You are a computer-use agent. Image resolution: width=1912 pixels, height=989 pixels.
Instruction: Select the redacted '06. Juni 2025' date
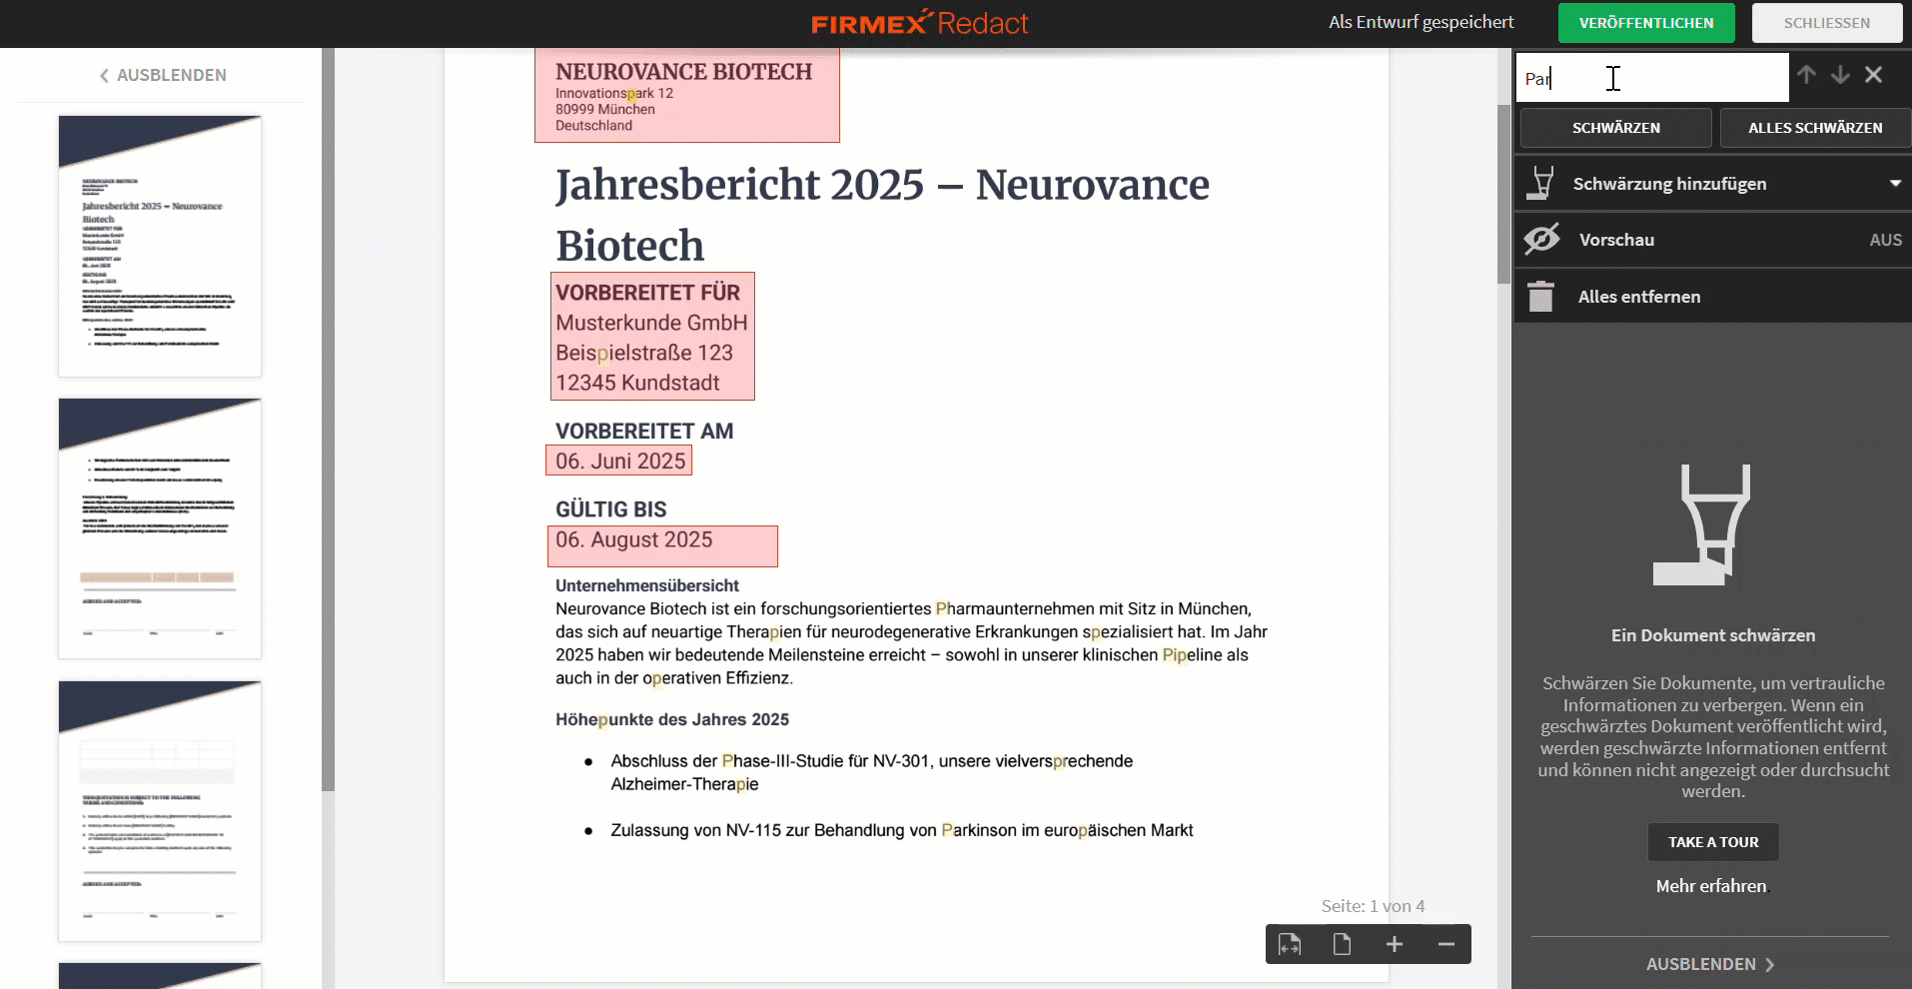tap(619, 461)
